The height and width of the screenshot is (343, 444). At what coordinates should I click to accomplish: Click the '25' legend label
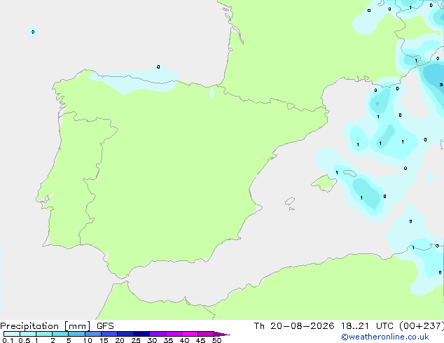coord(136,340)
